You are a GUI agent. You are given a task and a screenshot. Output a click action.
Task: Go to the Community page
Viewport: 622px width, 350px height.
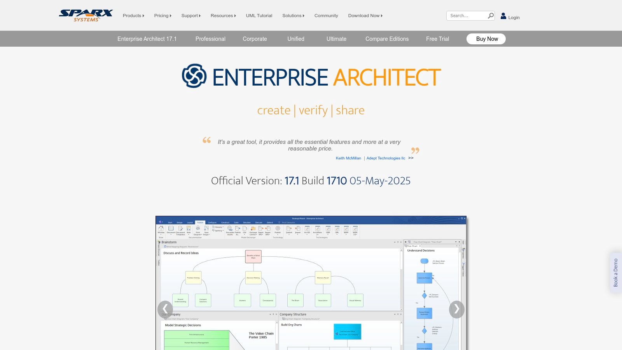(x=326, y=16)
